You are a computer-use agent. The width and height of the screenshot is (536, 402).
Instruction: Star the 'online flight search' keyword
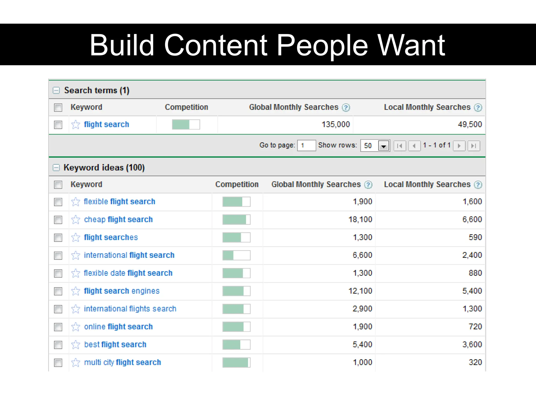[x=76, y=327]
